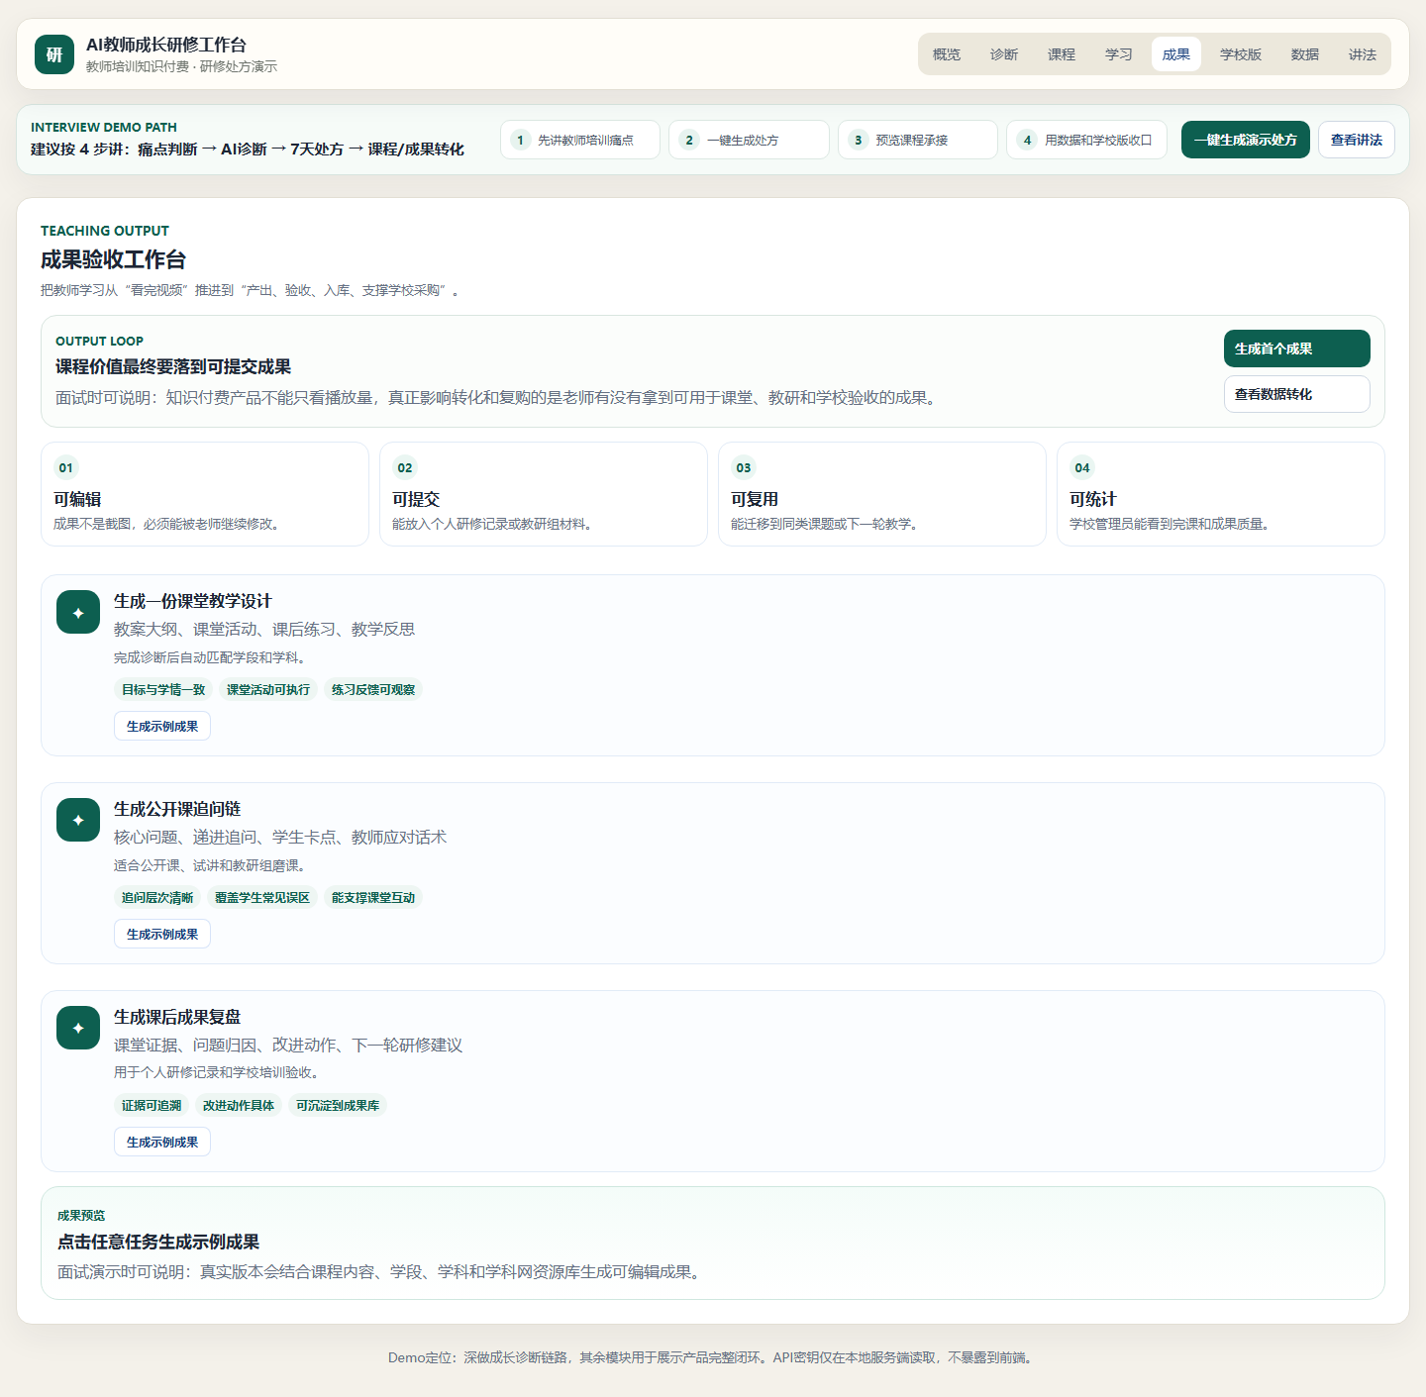The width and height of the screenshot is (1426, 1397).
Task: Click the 生成一份课堂教学设计 title
Action: pyautogui.click(x=193, y=601)
